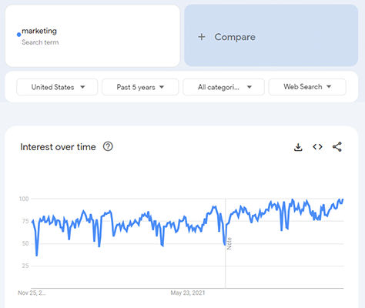Click the plus icon beside Compare
The height and width of the screenshot is (308, 365).
(202, 37)
